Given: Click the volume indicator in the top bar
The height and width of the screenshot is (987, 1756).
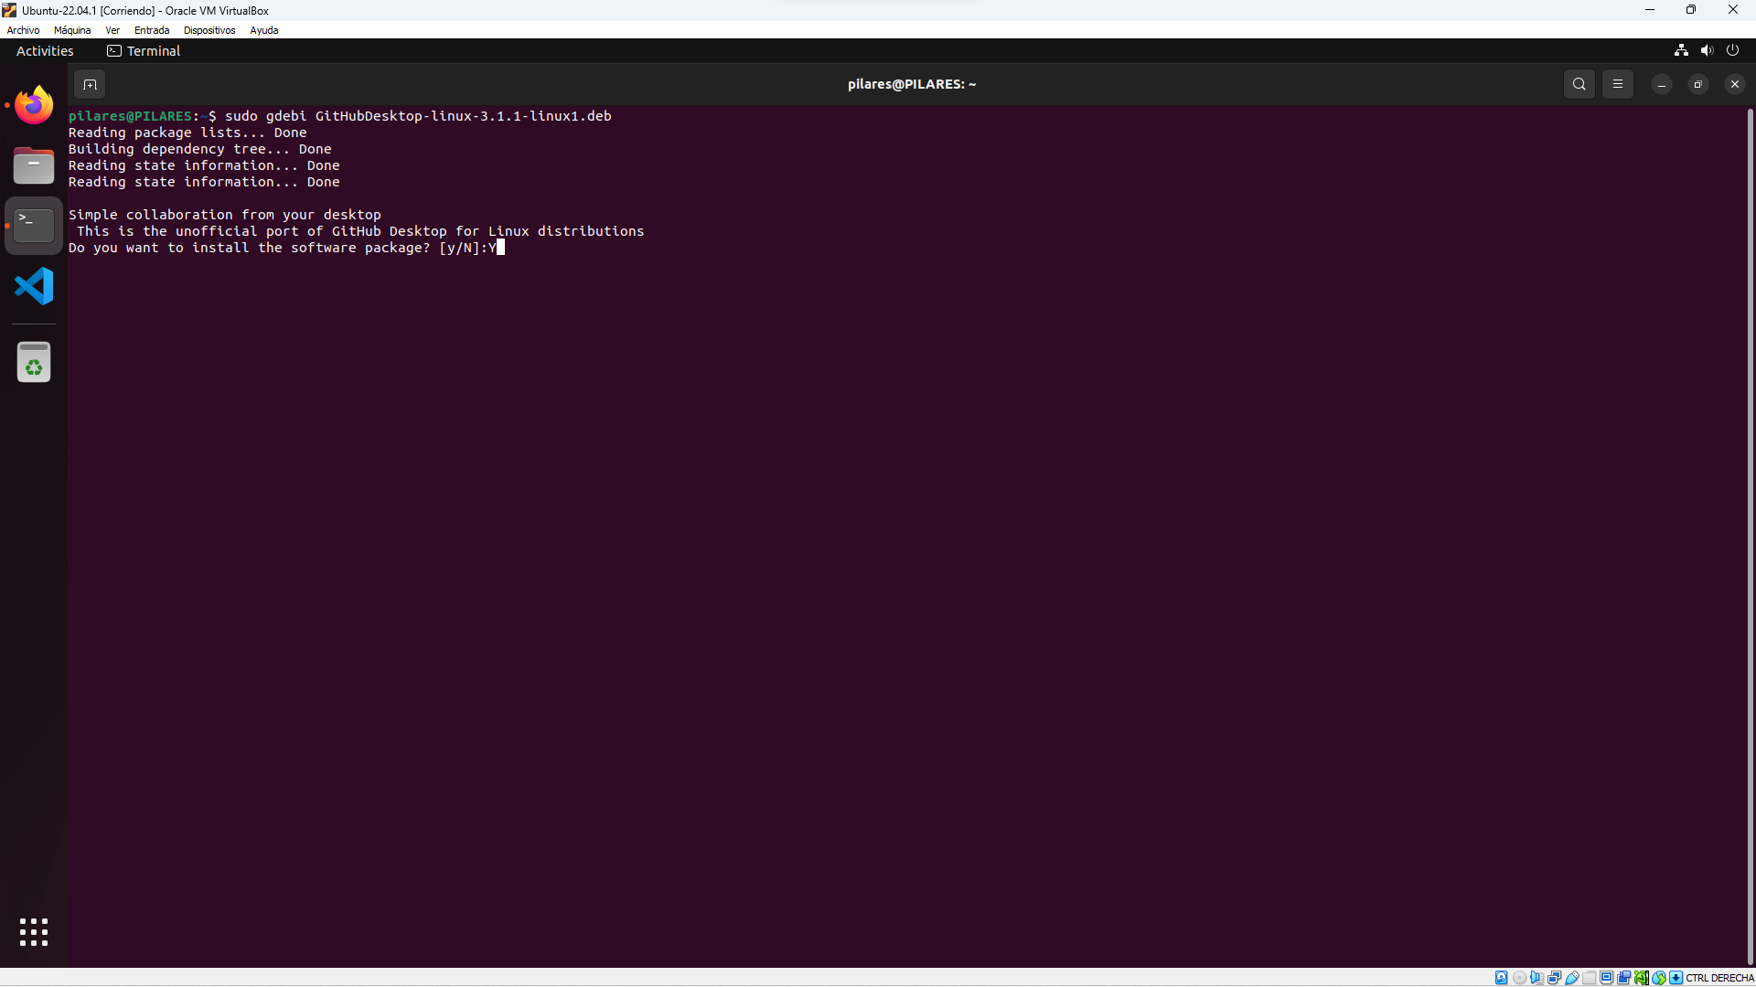Looking at the screenshot, I should tap(1708, 50).
